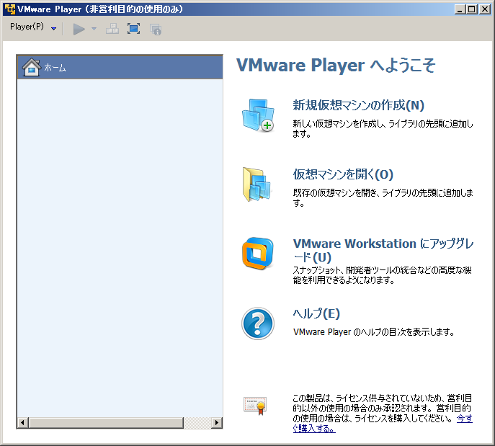The image size is (495, 446).
Task: Click the green power-on play button
Action: 79,29
